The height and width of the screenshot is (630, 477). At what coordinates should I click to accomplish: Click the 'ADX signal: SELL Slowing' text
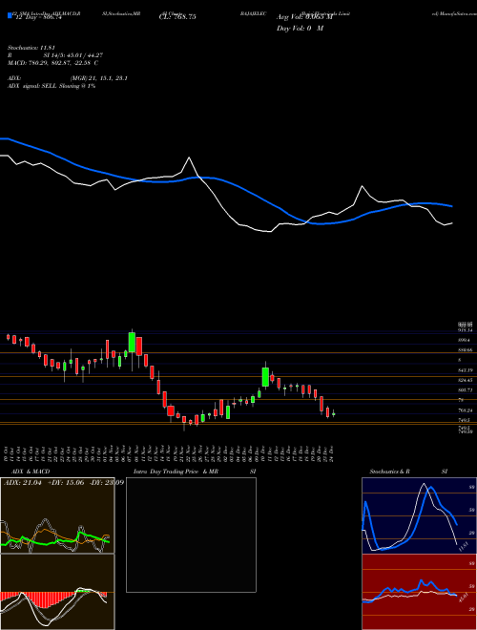43,86
